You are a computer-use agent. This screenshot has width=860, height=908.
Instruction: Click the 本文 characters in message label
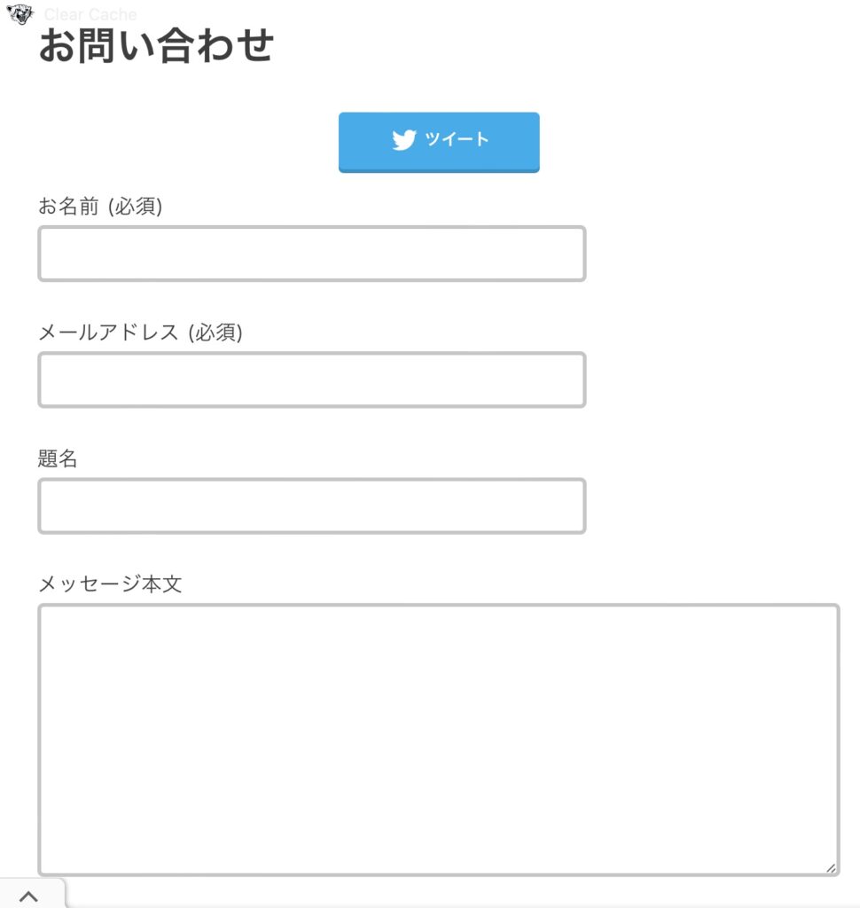(162, 584)
